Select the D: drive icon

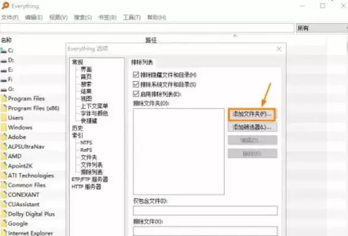4,61
